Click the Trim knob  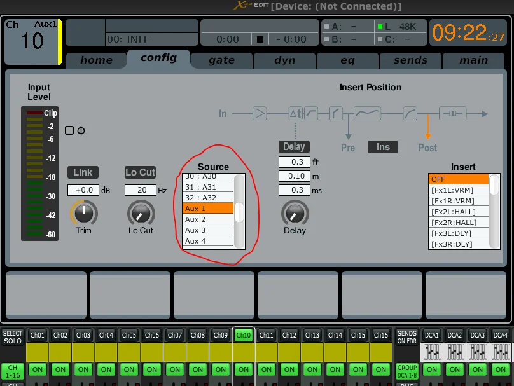click(x=84, y=213)
